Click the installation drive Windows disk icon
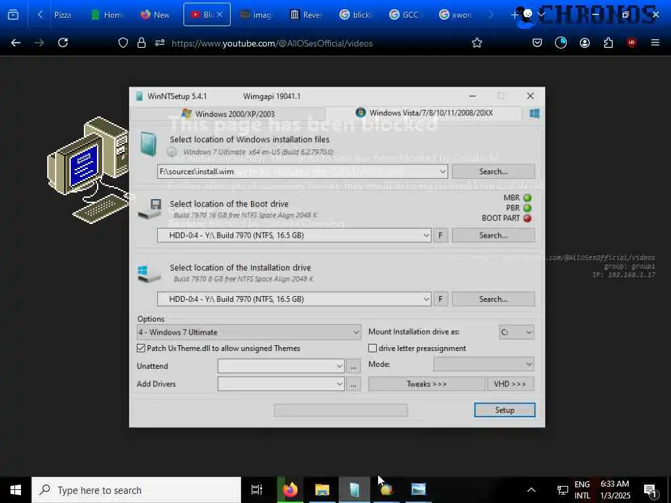The image size is (671, 503). point(149,274)
